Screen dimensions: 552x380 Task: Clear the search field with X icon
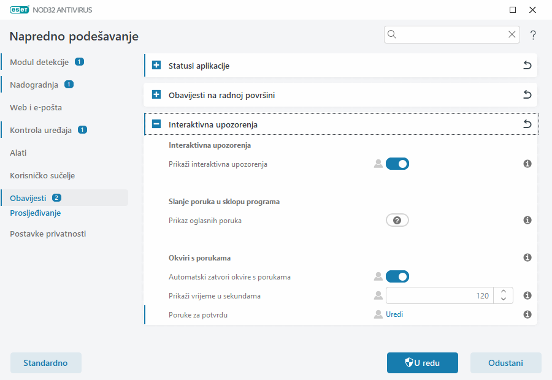pos(512,35)
